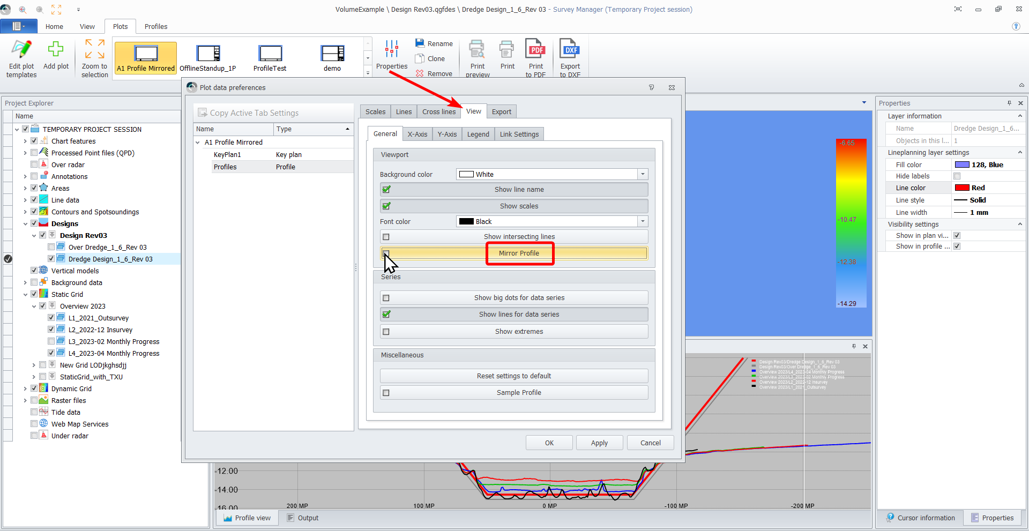
Task: Open Print preview from the ribbon
Action: click(477, 50)
